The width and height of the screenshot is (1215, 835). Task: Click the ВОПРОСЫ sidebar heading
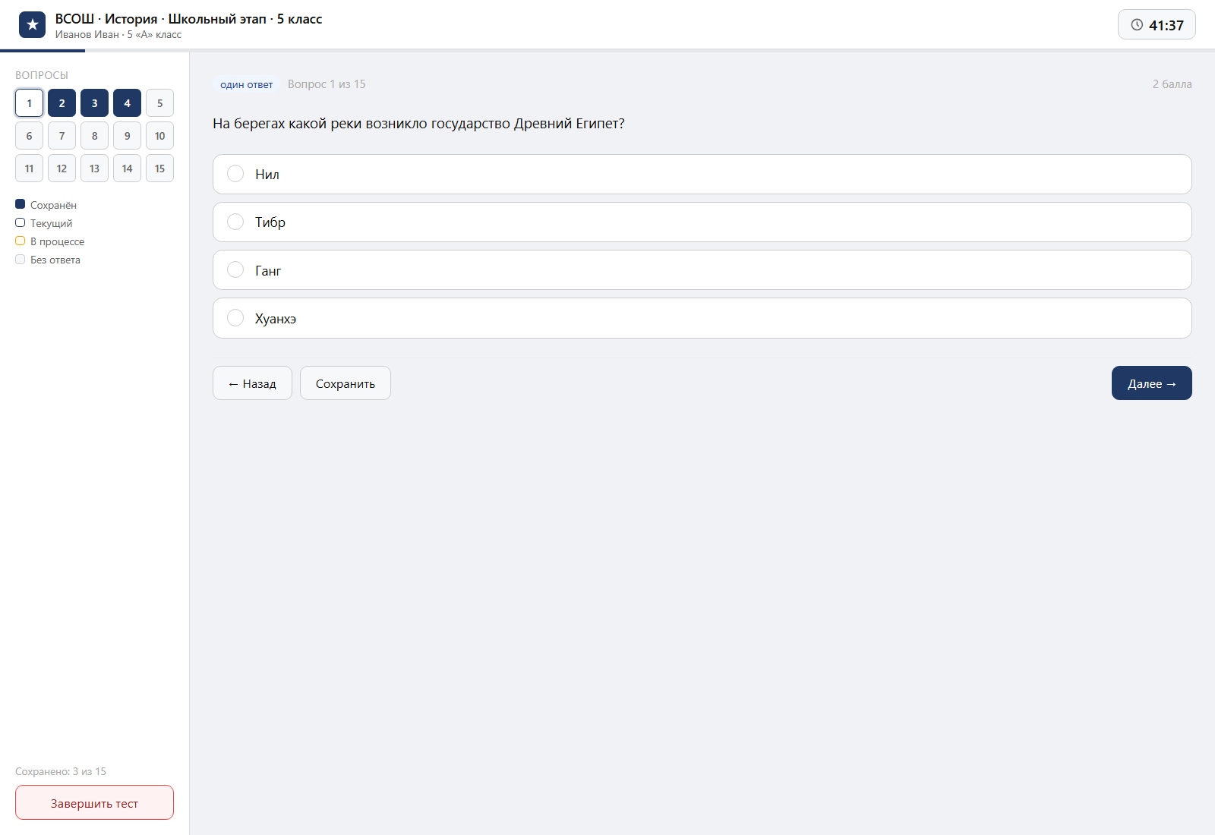coord(42,75)
